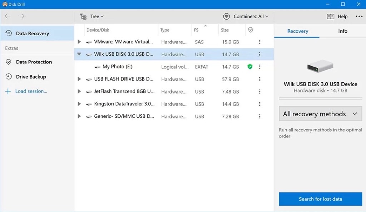Screen dimensions: 366x212
Task: Select Data Protection in the sidebar
Action: 34,62
